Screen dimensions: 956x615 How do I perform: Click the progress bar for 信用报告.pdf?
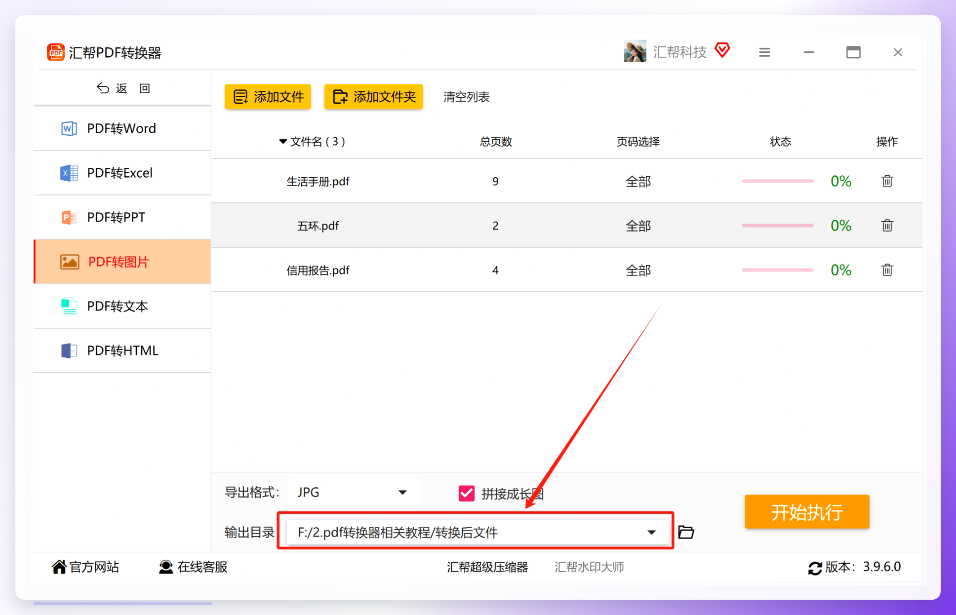[778, 270]
